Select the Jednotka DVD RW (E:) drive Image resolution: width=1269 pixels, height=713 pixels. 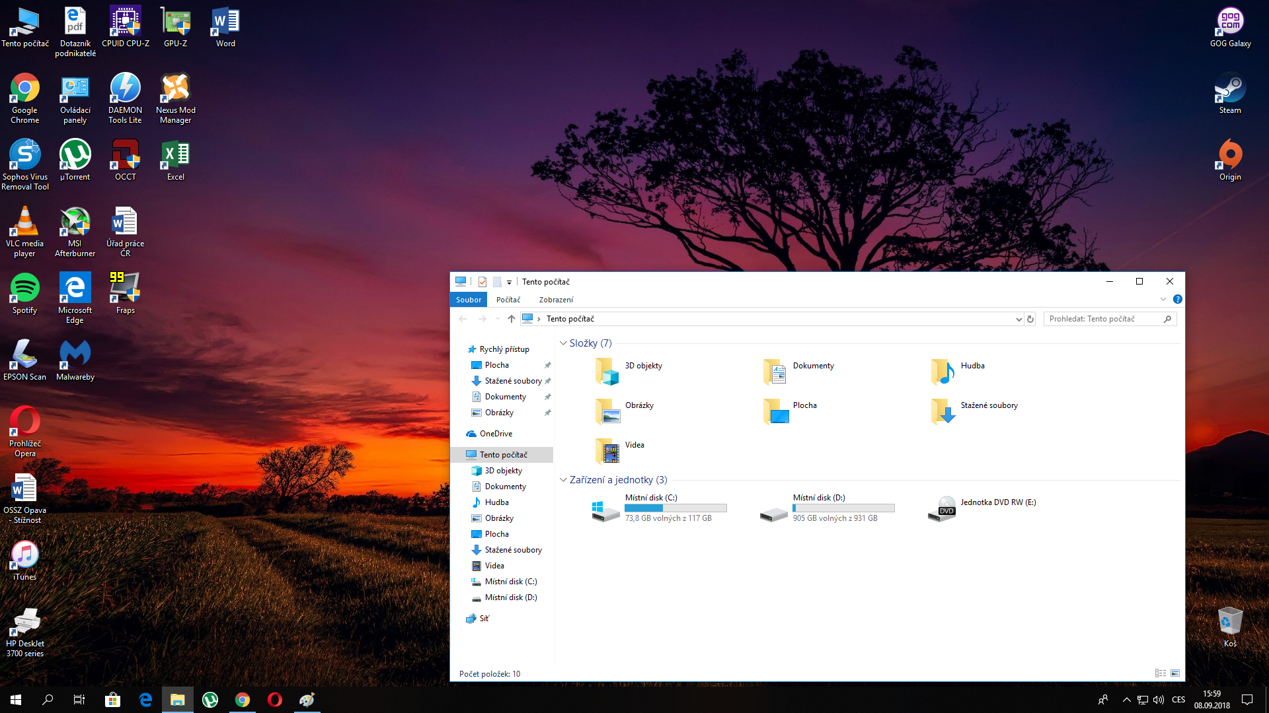(942, 509)
